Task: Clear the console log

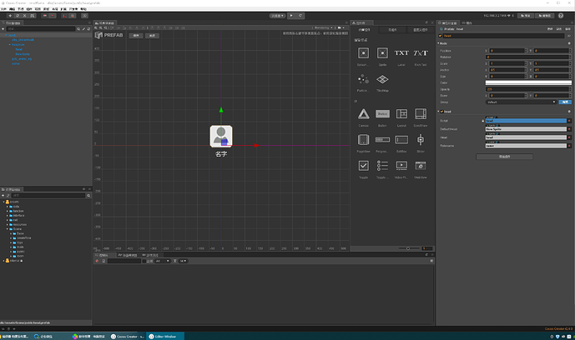Action: [97, 261]
